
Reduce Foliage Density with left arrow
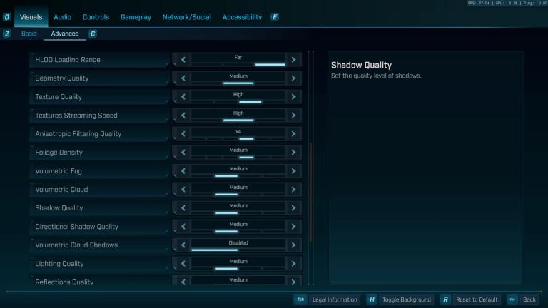[x=183, y=153]
